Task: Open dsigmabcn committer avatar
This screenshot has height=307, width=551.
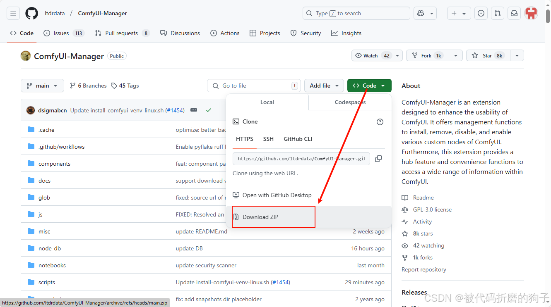Action: 31,110
